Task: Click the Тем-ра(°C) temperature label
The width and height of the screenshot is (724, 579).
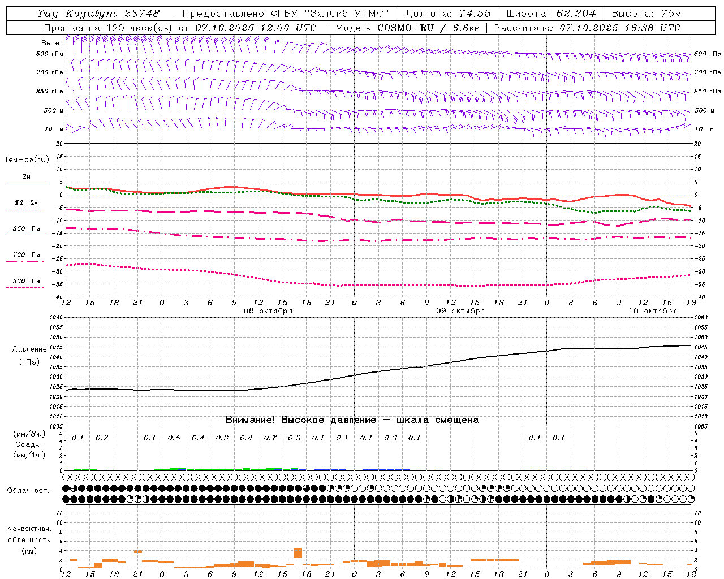Action: [27, 160]
